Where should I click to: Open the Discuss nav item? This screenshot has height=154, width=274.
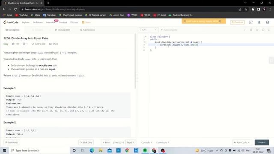(74, 22)
